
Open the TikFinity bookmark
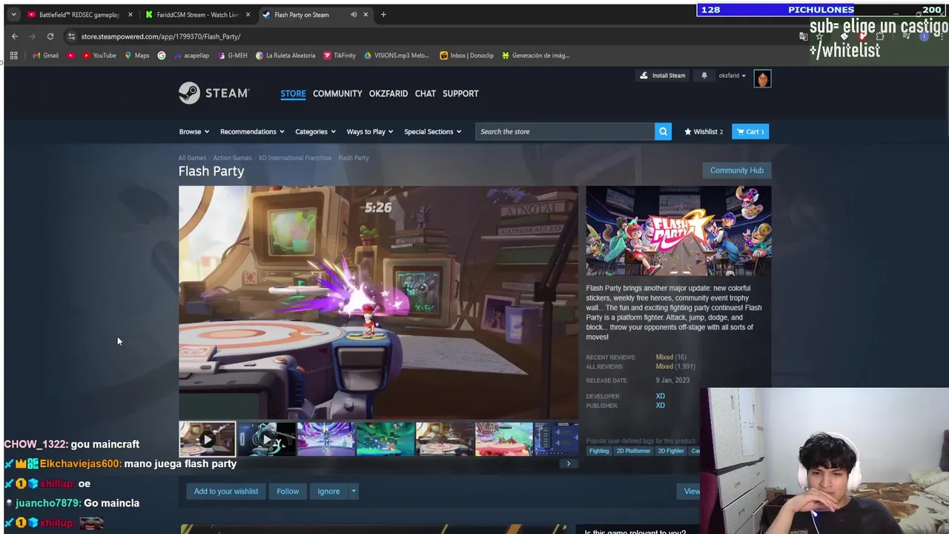tap(340, 55)
